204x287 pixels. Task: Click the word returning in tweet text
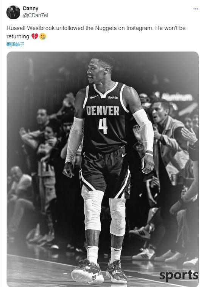coord(18,36)
